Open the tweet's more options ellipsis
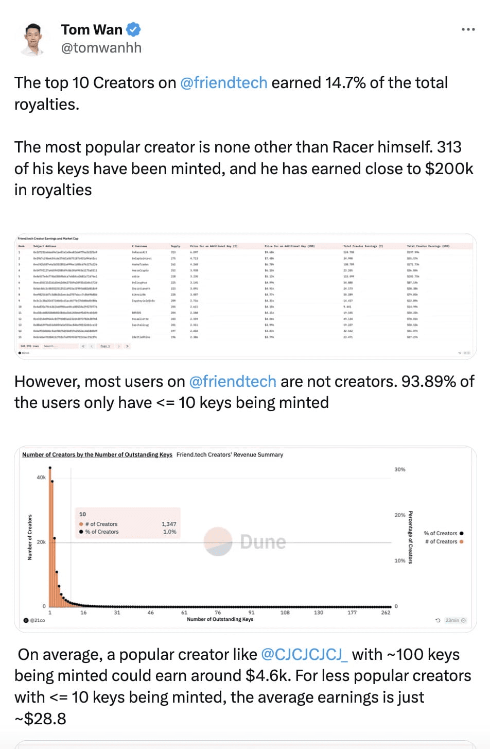 468,29
